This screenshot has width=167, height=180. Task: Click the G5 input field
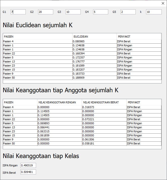click(128, 12)
